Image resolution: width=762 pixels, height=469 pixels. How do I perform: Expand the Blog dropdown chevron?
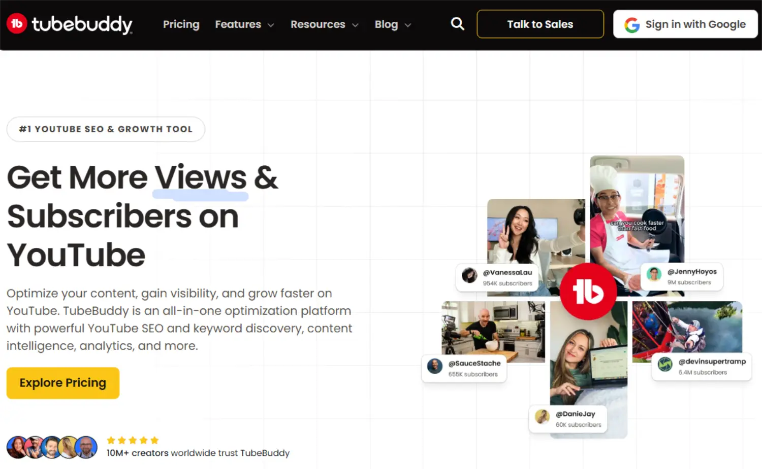click(407, 25)
